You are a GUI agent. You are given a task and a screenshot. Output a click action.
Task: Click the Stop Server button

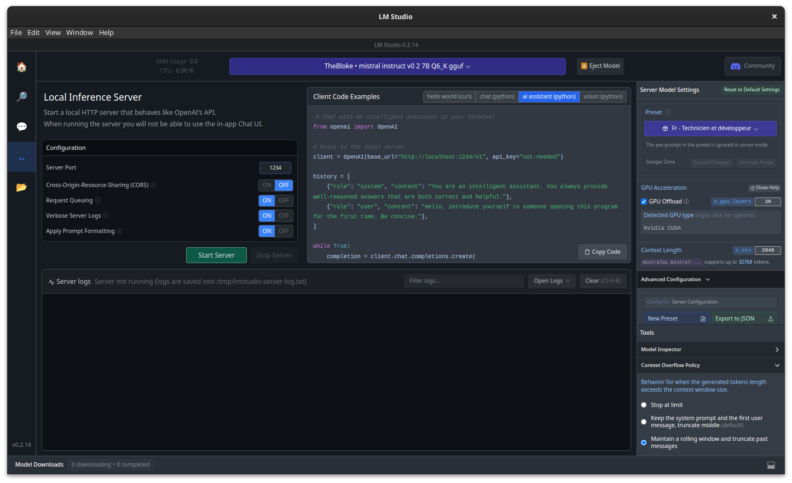[274, 255]
